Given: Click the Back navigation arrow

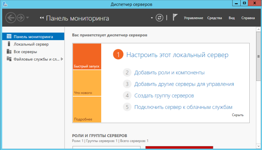Looking at the screenshot, I should pos(11,18).
